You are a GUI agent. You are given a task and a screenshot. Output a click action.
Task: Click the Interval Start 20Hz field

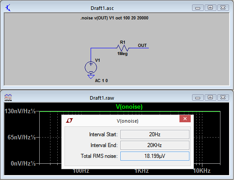click(x=155, y=134)
